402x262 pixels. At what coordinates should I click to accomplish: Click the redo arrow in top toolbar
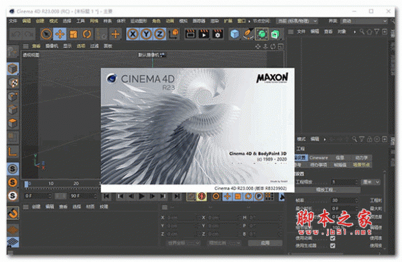click(29, 34)
